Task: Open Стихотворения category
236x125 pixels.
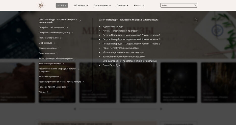Action: (x=47, y=53)
